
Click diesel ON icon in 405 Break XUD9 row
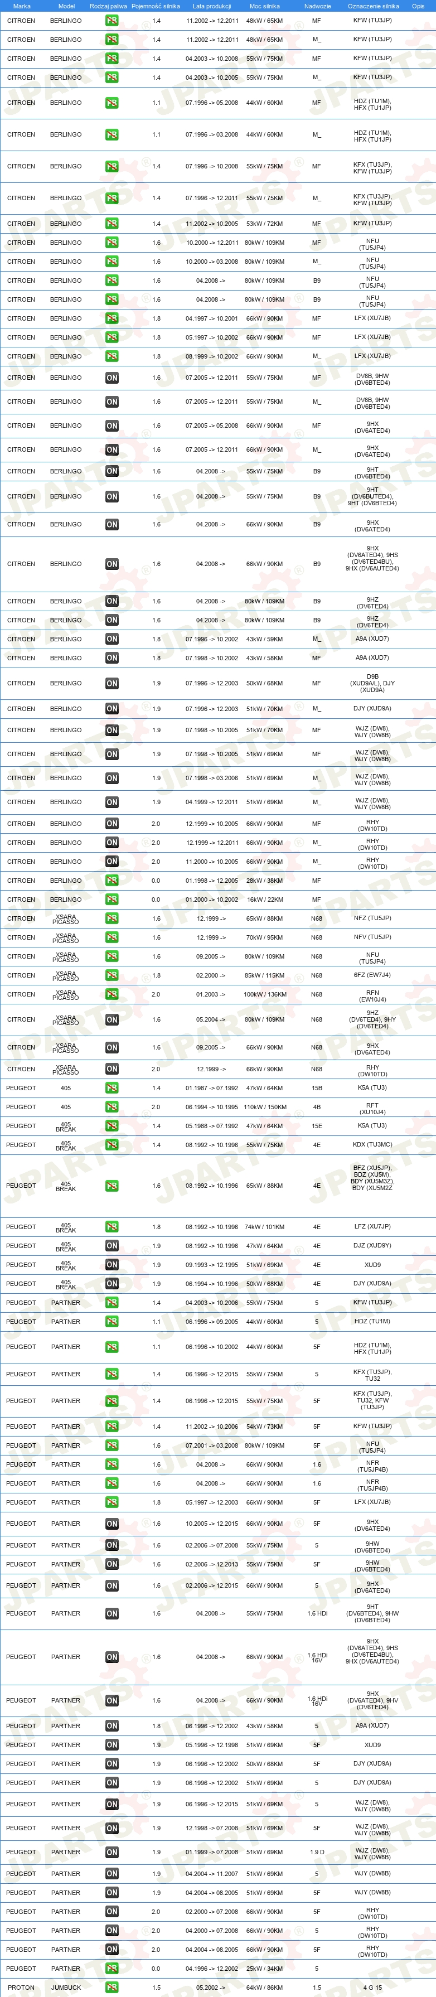[112, 1264]
